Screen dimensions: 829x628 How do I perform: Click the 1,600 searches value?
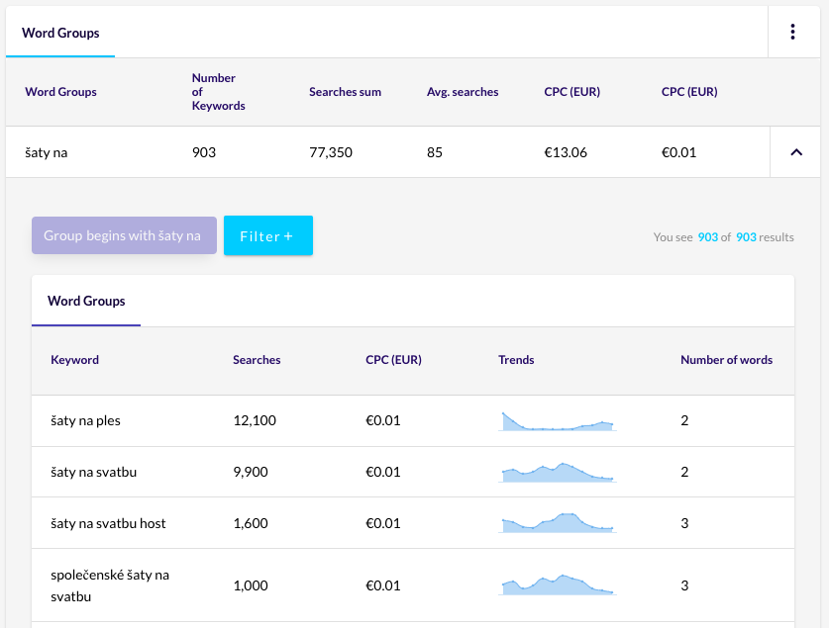click(251, 523)
